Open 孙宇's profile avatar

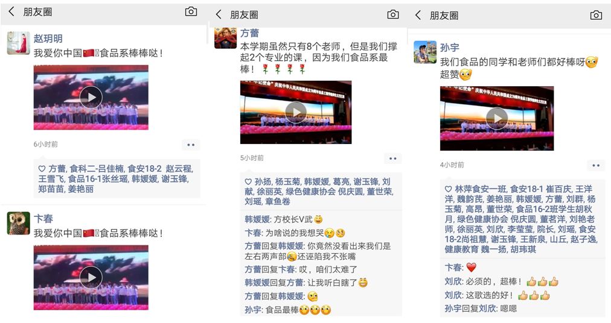click(424, 52)
